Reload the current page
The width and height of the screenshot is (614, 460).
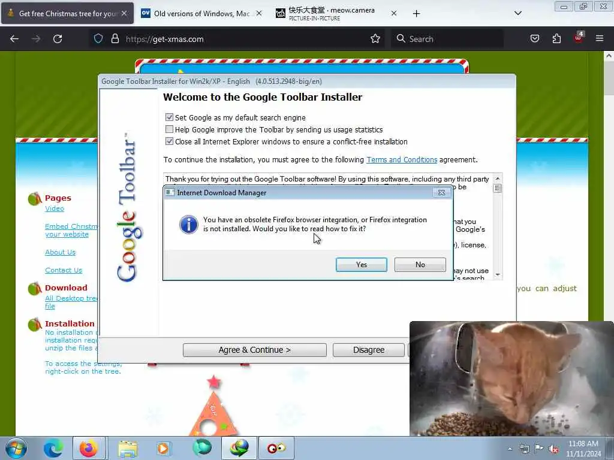(58, 39)
